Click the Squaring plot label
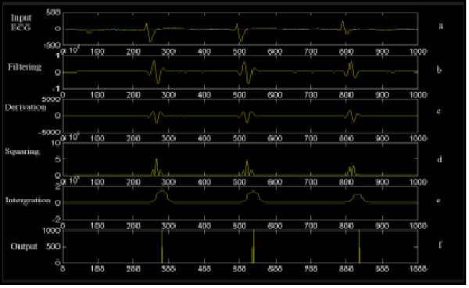 (x=23, y=151)
